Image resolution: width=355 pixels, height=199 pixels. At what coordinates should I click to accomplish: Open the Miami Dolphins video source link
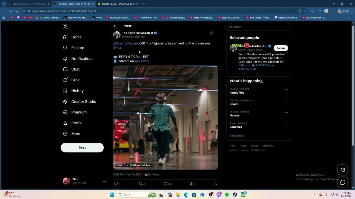141,165
